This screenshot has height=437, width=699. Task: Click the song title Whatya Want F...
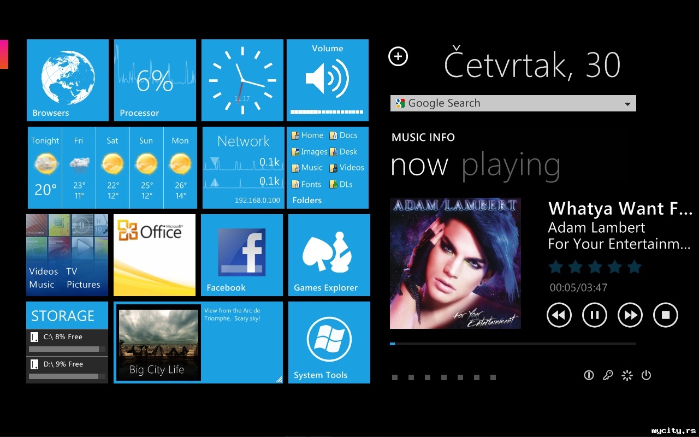(x=620, y=209)
